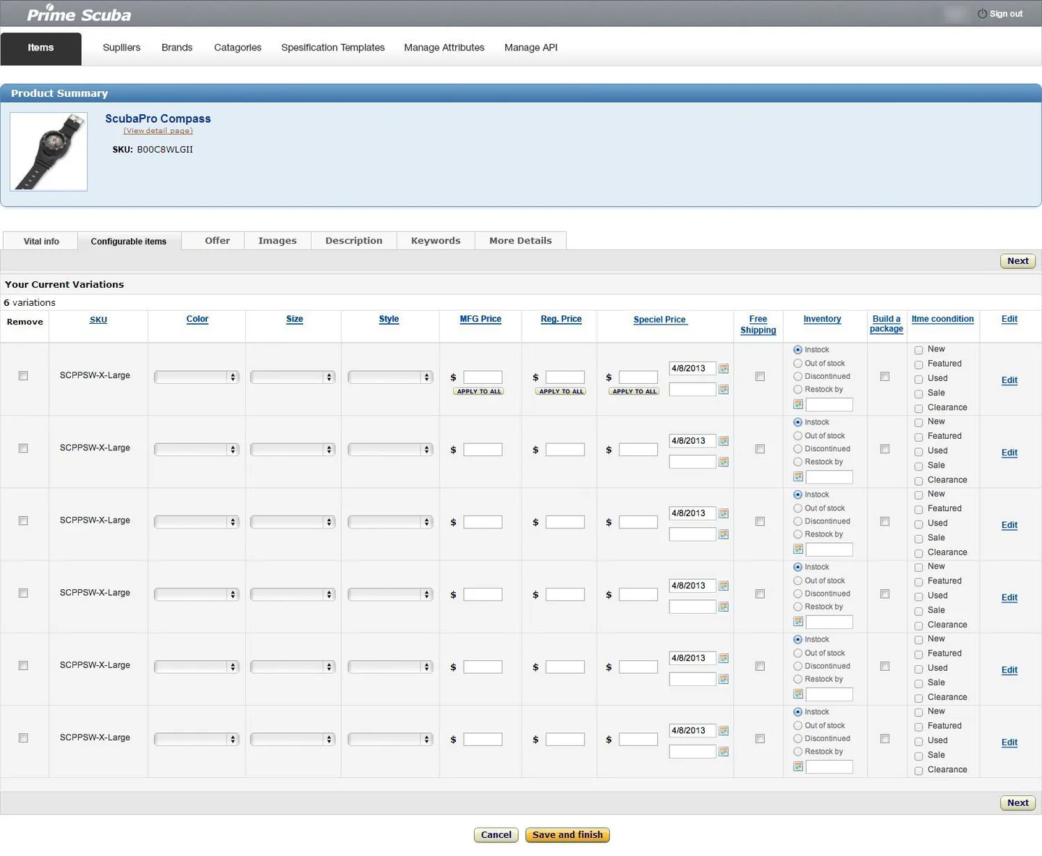The width and height of the screenshot is (1042, 856).
Task: Open the Color dropdown in the first variation row
Action: [x=196, y=377]
